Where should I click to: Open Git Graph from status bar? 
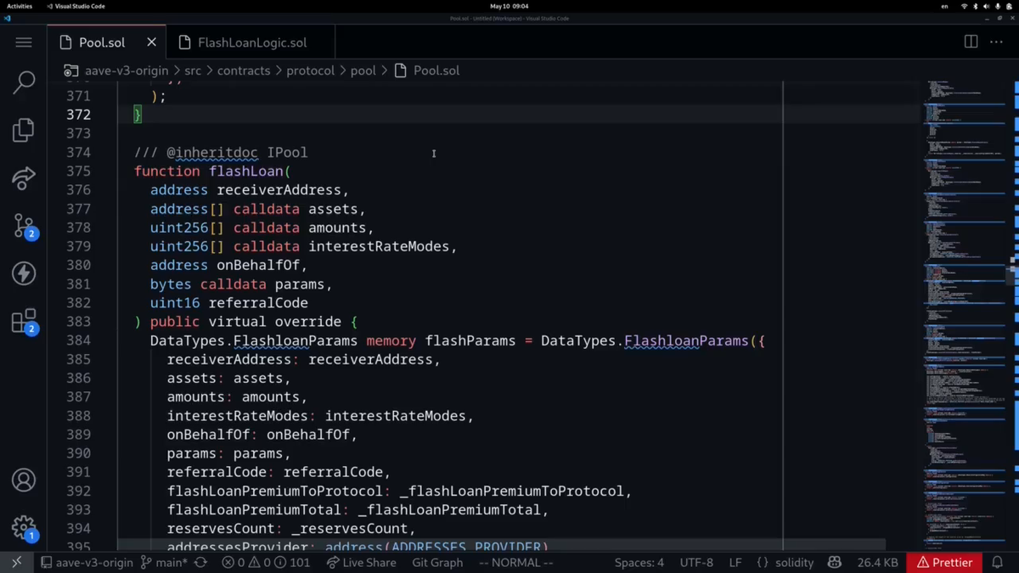click(437, 562)
